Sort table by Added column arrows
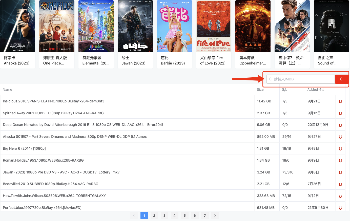The width and height of the screenshot is (350, 221). click(x=322, y=90)
